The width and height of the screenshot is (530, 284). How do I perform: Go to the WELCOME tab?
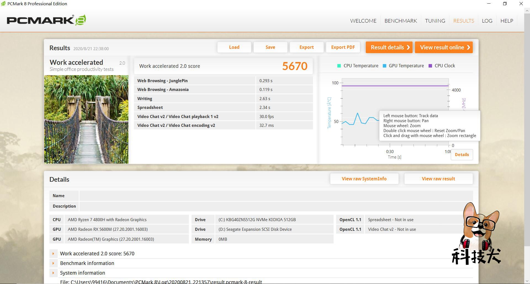tap(363, 21)
